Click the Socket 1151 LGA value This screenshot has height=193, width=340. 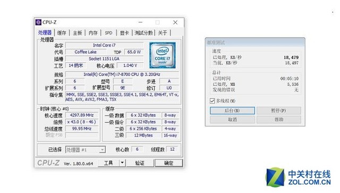[x=104, y=58]
